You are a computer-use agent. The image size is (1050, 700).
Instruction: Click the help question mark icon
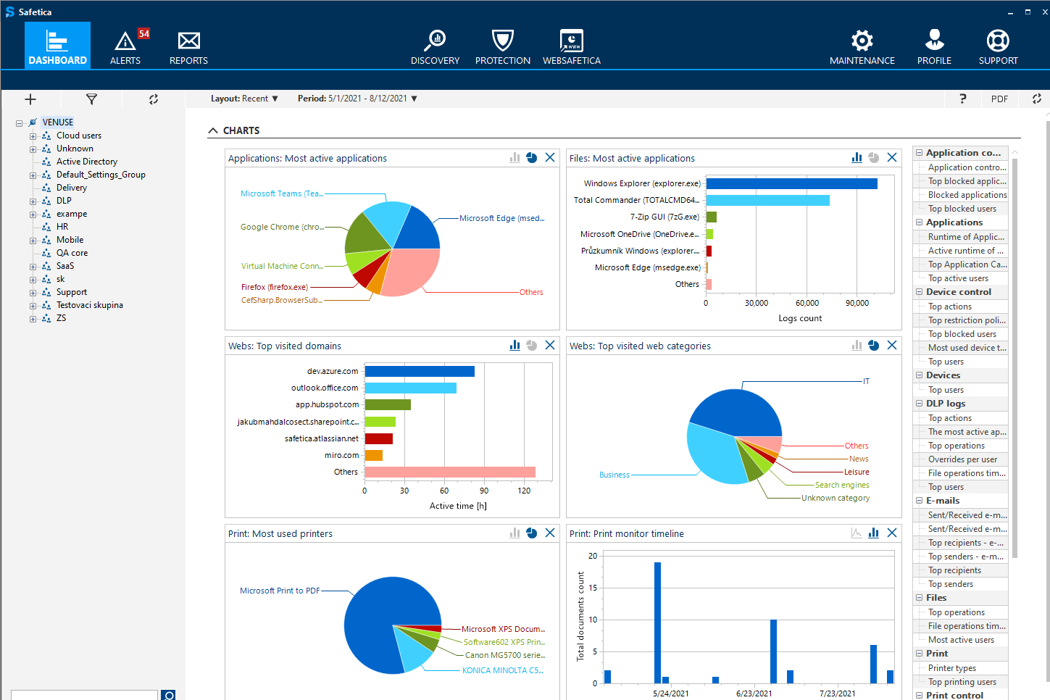[963, 99]
